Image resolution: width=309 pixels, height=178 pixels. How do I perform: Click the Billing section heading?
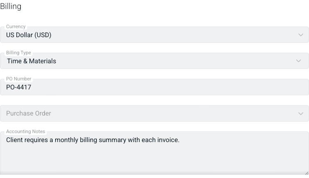(x=11, y=6)
